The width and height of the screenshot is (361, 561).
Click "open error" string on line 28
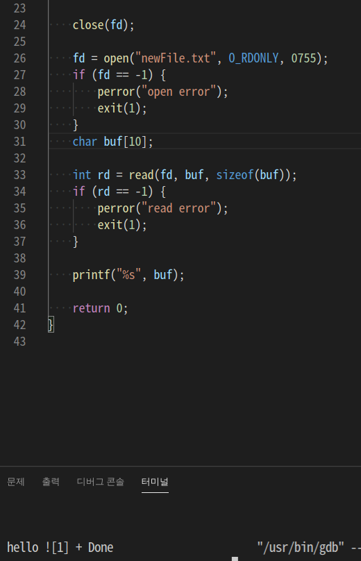(178, 92)
